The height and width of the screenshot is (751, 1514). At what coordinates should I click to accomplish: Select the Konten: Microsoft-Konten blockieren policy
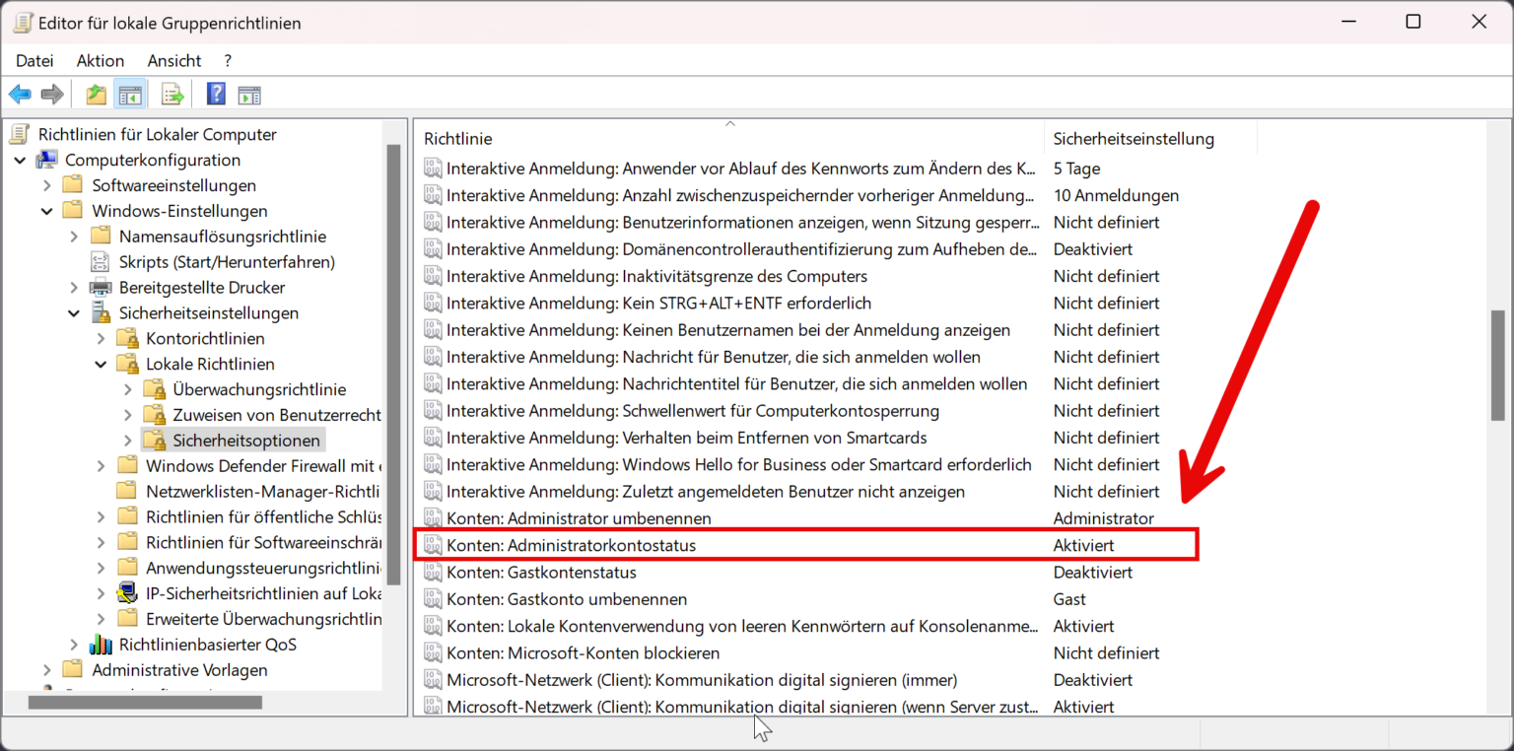click(582, 652)
